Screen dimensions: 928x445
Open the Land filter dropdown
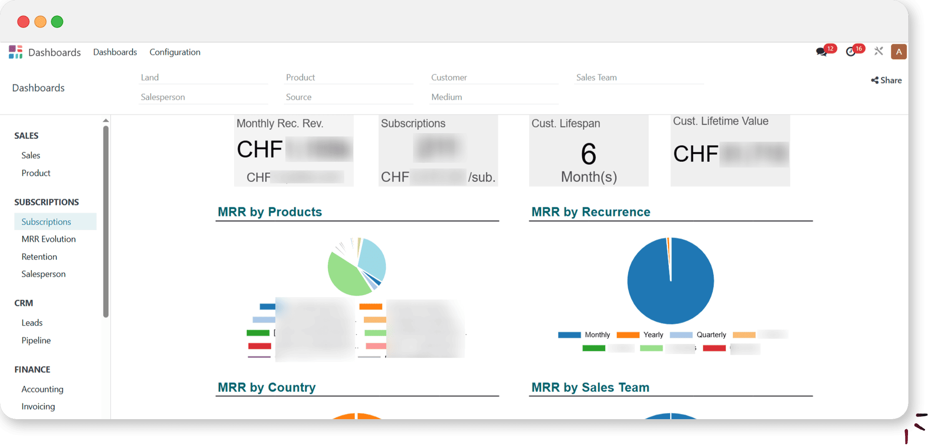point(203,78)
